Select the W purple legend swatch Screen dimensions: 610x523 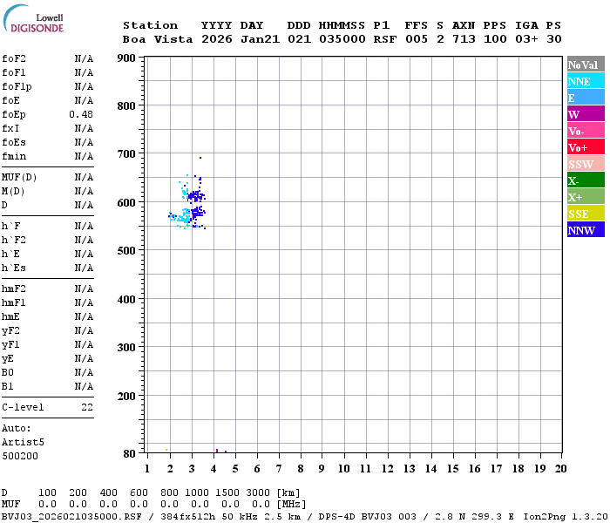click(586, 114)
